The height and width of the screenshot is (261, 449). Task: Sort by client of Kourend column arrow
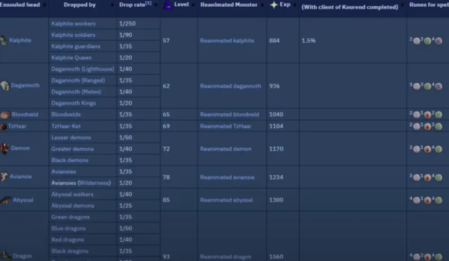click(x=402, y=5)
